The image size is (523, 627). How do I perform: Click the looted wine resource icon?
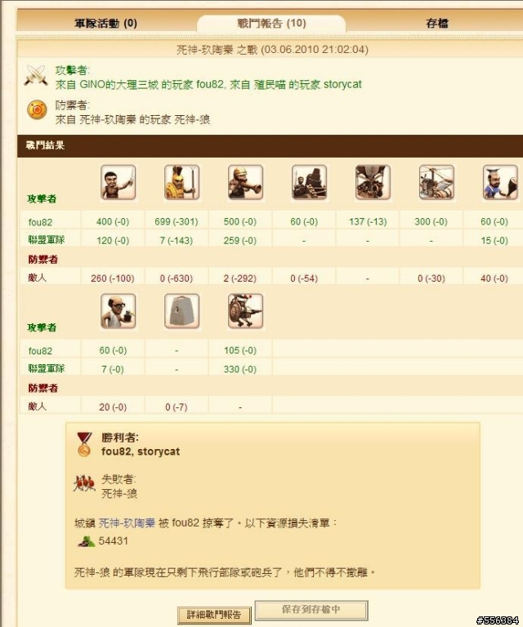pos(86,541)
